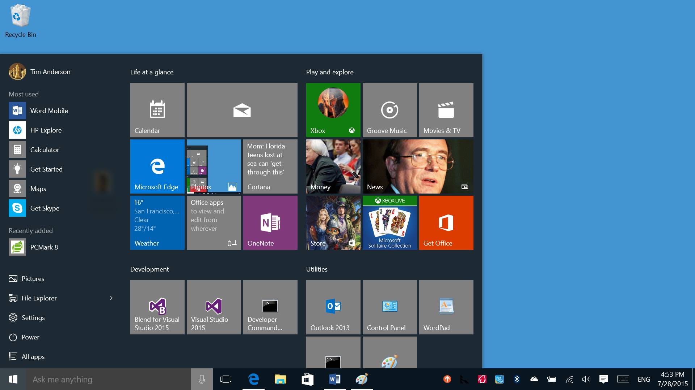Screen dimensions: 695x390
Task: Open the Weather tile for San Francisco
Action: pyautogui.click(x=157, y=223)
